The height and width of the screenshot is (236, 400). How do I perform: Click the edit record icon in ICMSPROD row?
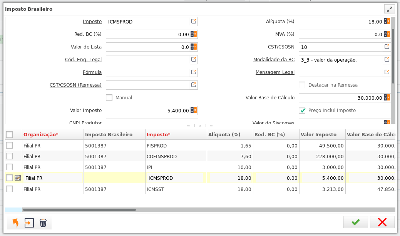[18, 178]
